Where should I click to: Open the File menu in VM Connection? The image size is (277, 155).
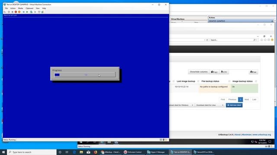[6, 8]
